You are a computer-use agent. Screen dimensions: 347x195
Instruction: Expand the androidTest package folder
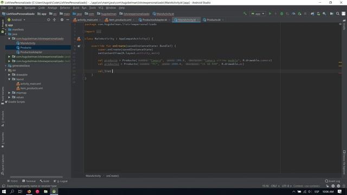coord(9,56)
